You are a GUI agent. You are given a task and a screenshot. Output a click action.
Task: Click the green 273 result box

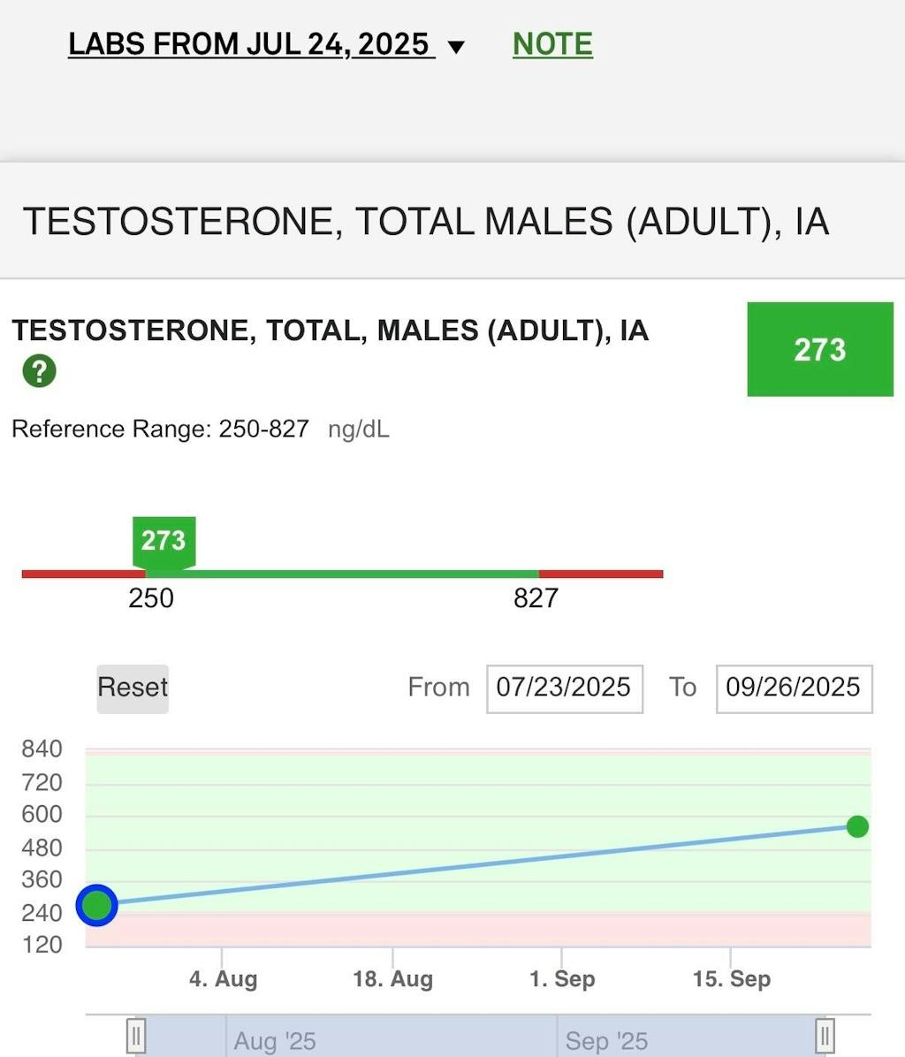819,349
